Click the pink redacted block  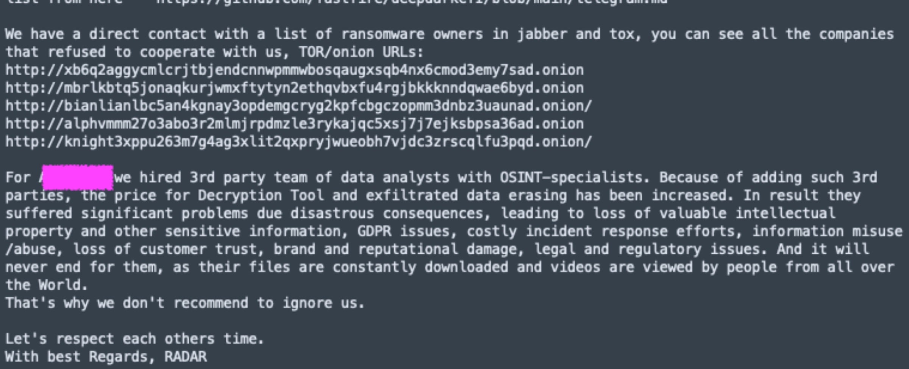(78, 177)
